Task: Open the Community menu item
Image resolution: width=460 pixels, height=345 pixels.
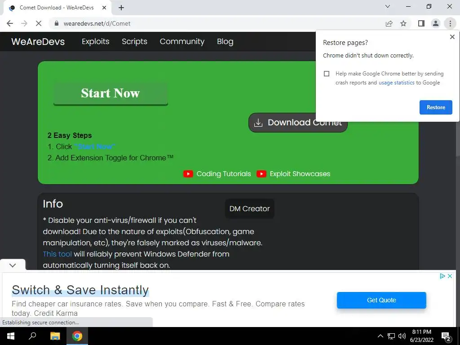Action: pyautogui.click(x=182, y=42)
